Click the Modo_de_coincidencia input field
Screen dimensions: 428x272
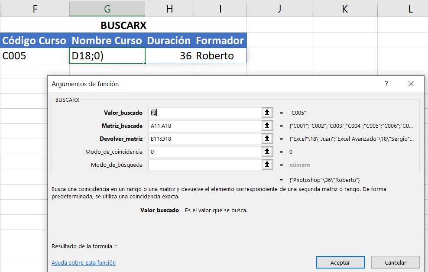tap(205, 152)
